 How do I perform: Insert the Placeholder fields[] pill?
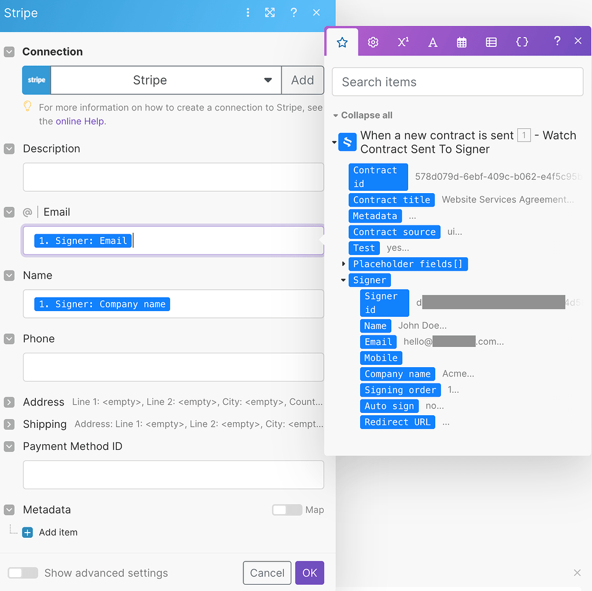[408, 264]
